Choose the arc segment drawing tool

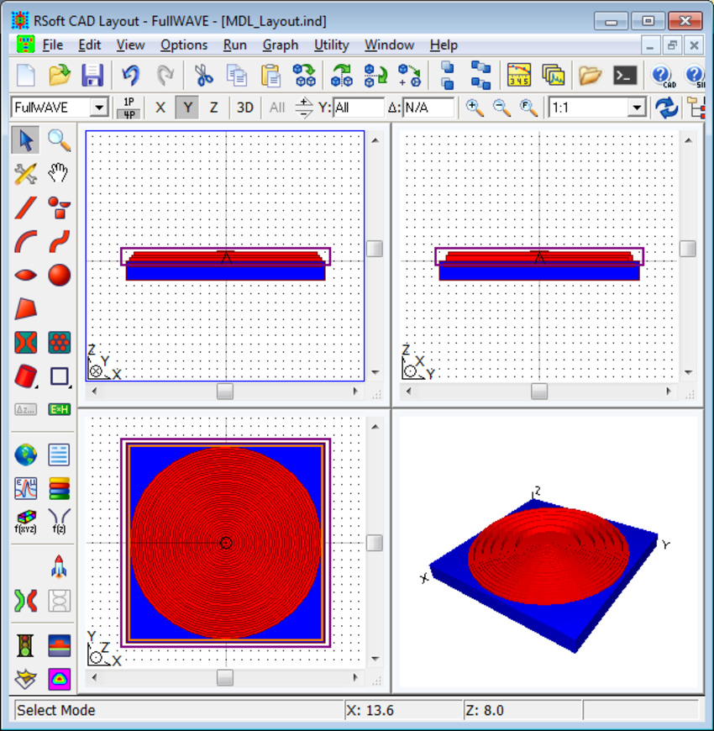[25, 241]
